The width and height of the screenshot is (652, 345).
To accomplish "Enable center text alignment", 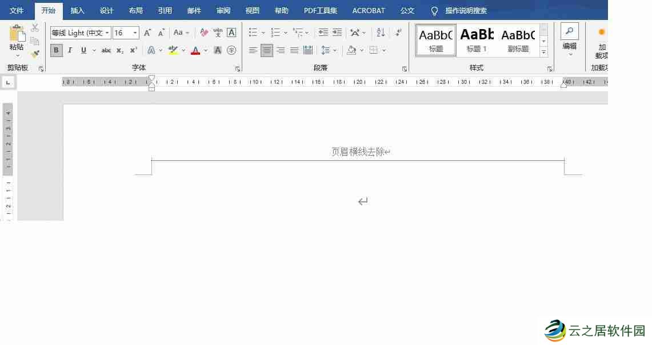I will (x=266, y=50).
